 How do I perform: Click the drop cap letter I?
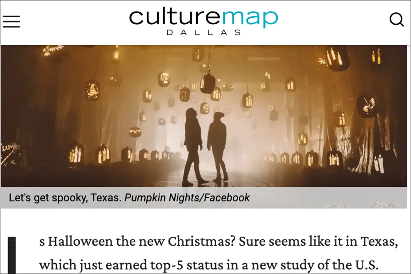coord(12,255)
